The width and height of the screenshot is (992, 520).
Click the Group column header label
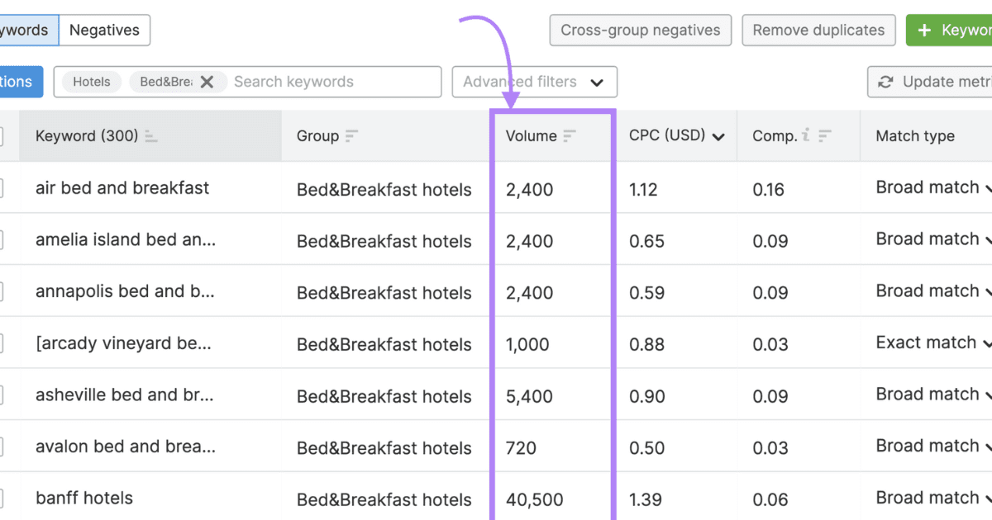point(317,136)
